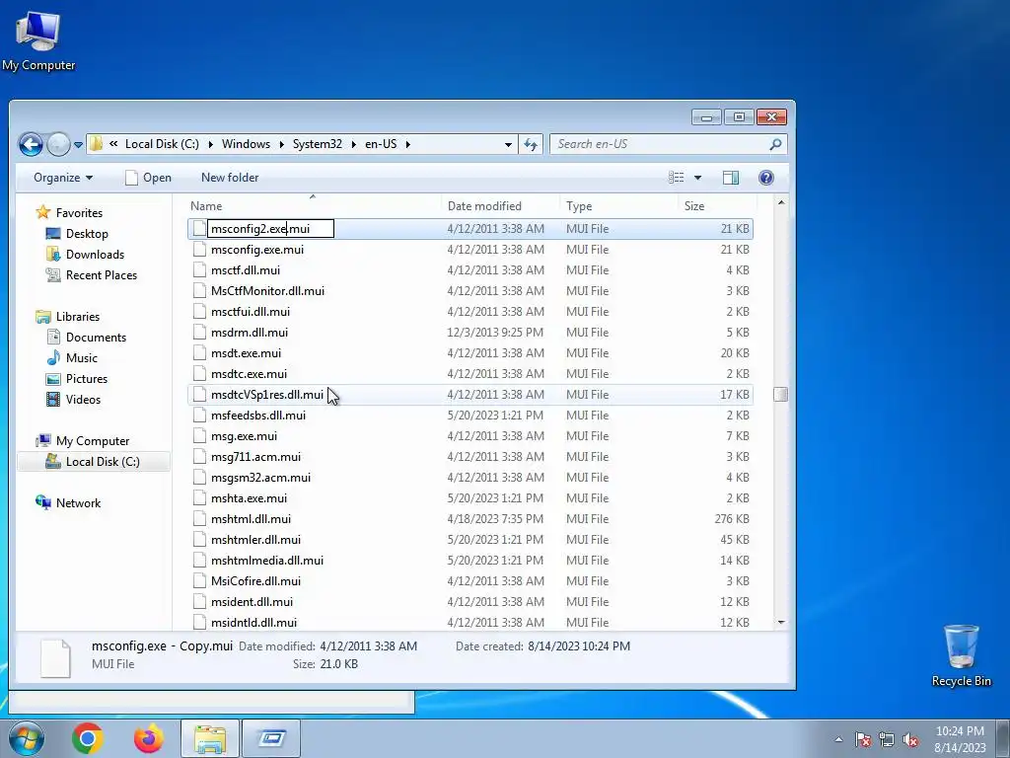1010x758 pixels.
Task: Expand the arrow after System32 breadcrumb
Action: [354, 144]
